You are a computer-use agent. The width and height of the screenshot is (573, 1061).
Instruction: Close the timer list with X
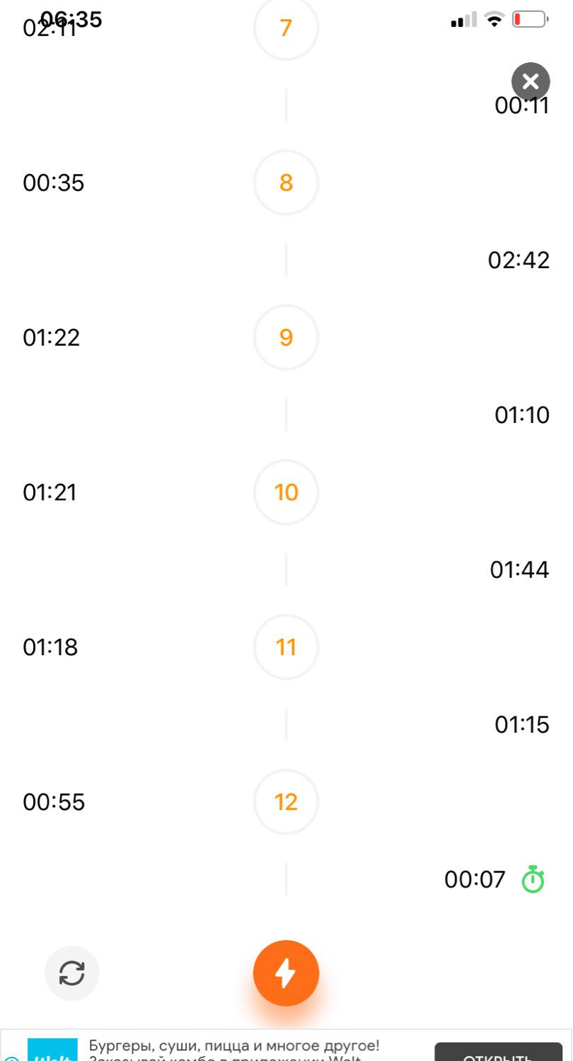pyautogui.click(x=531, y=81)
